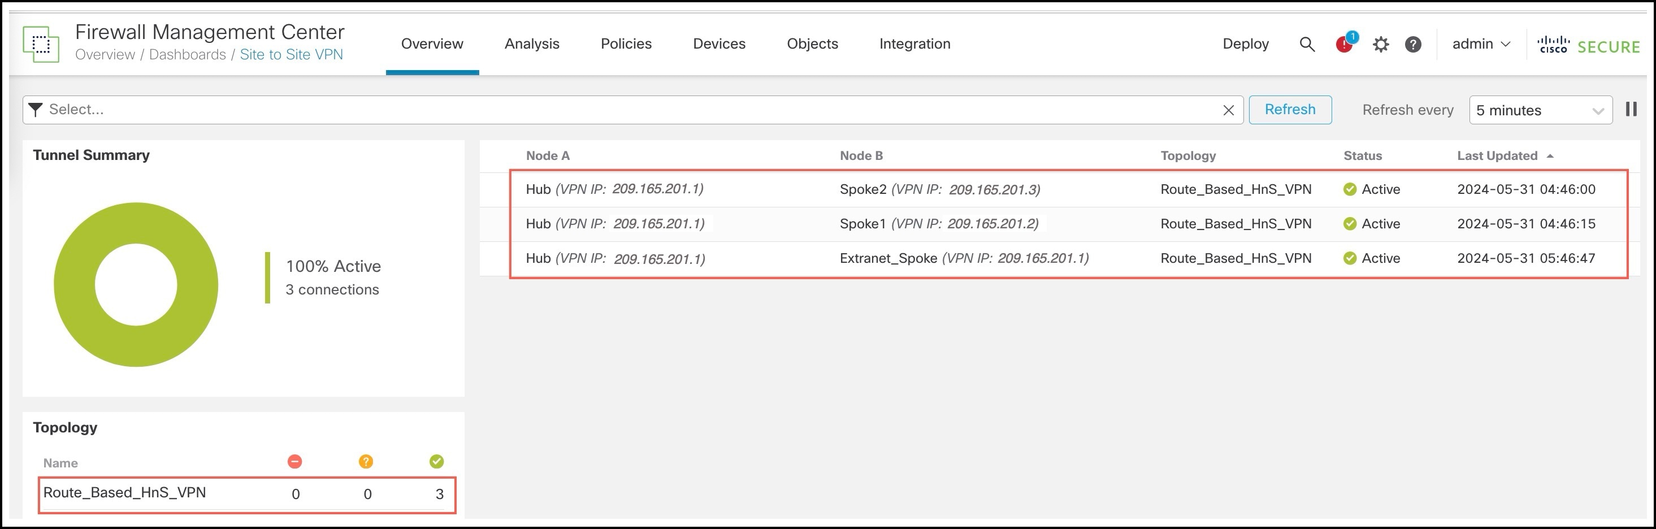Click the Hub cell in Extranet_Spoke row
This screenshot has width=1656, height=529.
pos(615,258)
